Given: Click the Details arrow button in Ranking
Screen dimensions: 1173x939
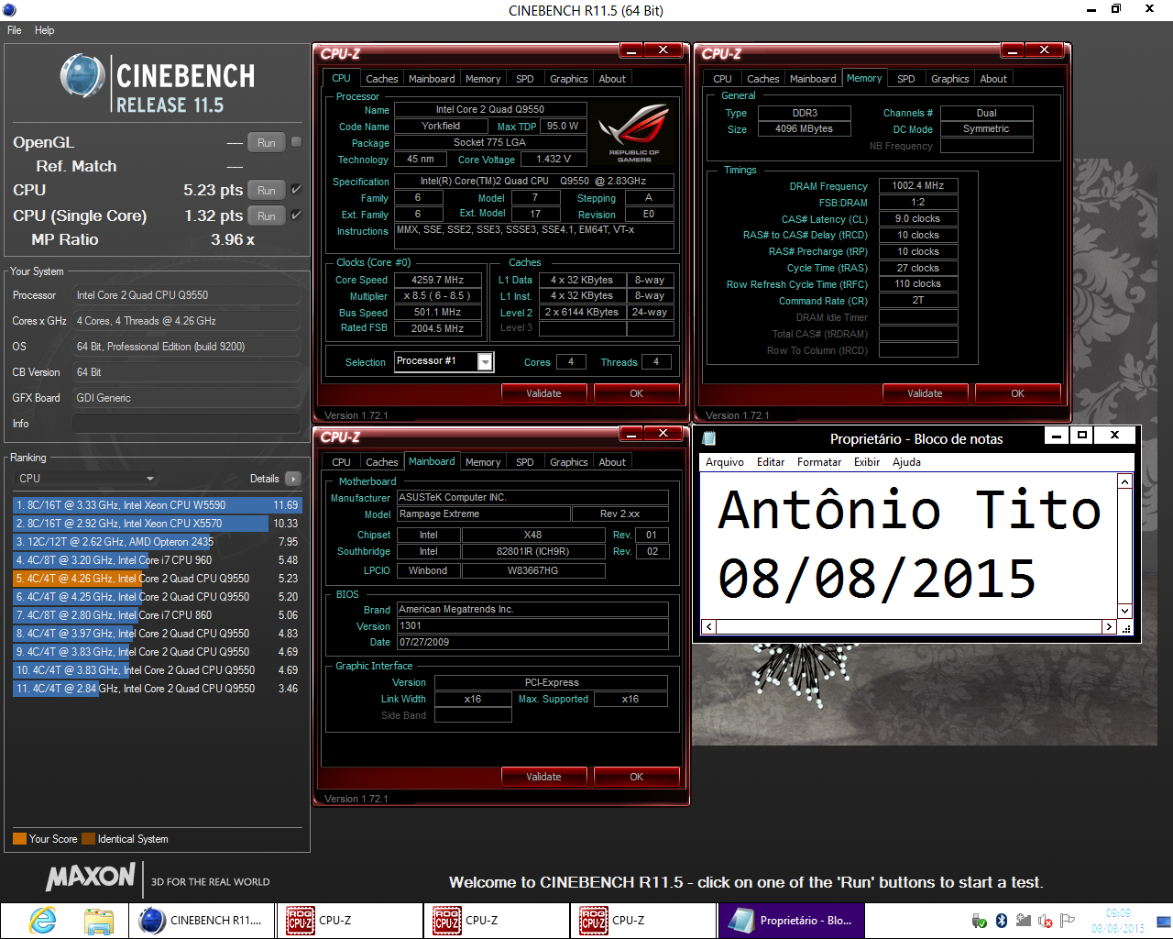Looking at the screenshot, I should [293, 479].
